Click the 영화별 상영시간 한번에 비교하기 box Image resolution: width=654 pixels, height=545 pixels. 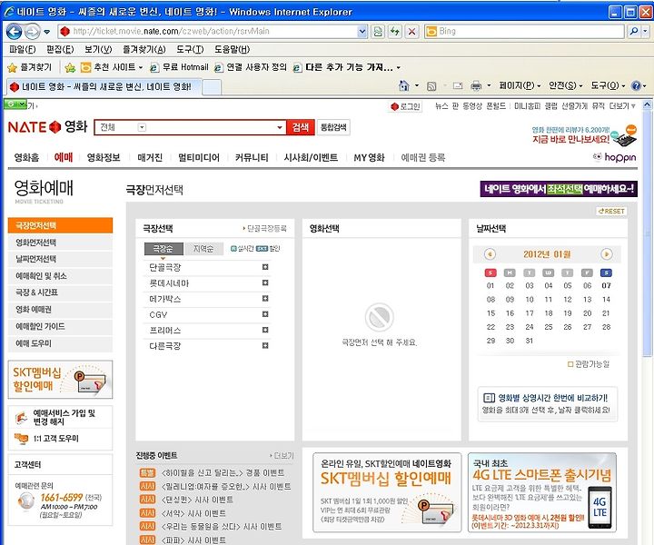[547, 403]
